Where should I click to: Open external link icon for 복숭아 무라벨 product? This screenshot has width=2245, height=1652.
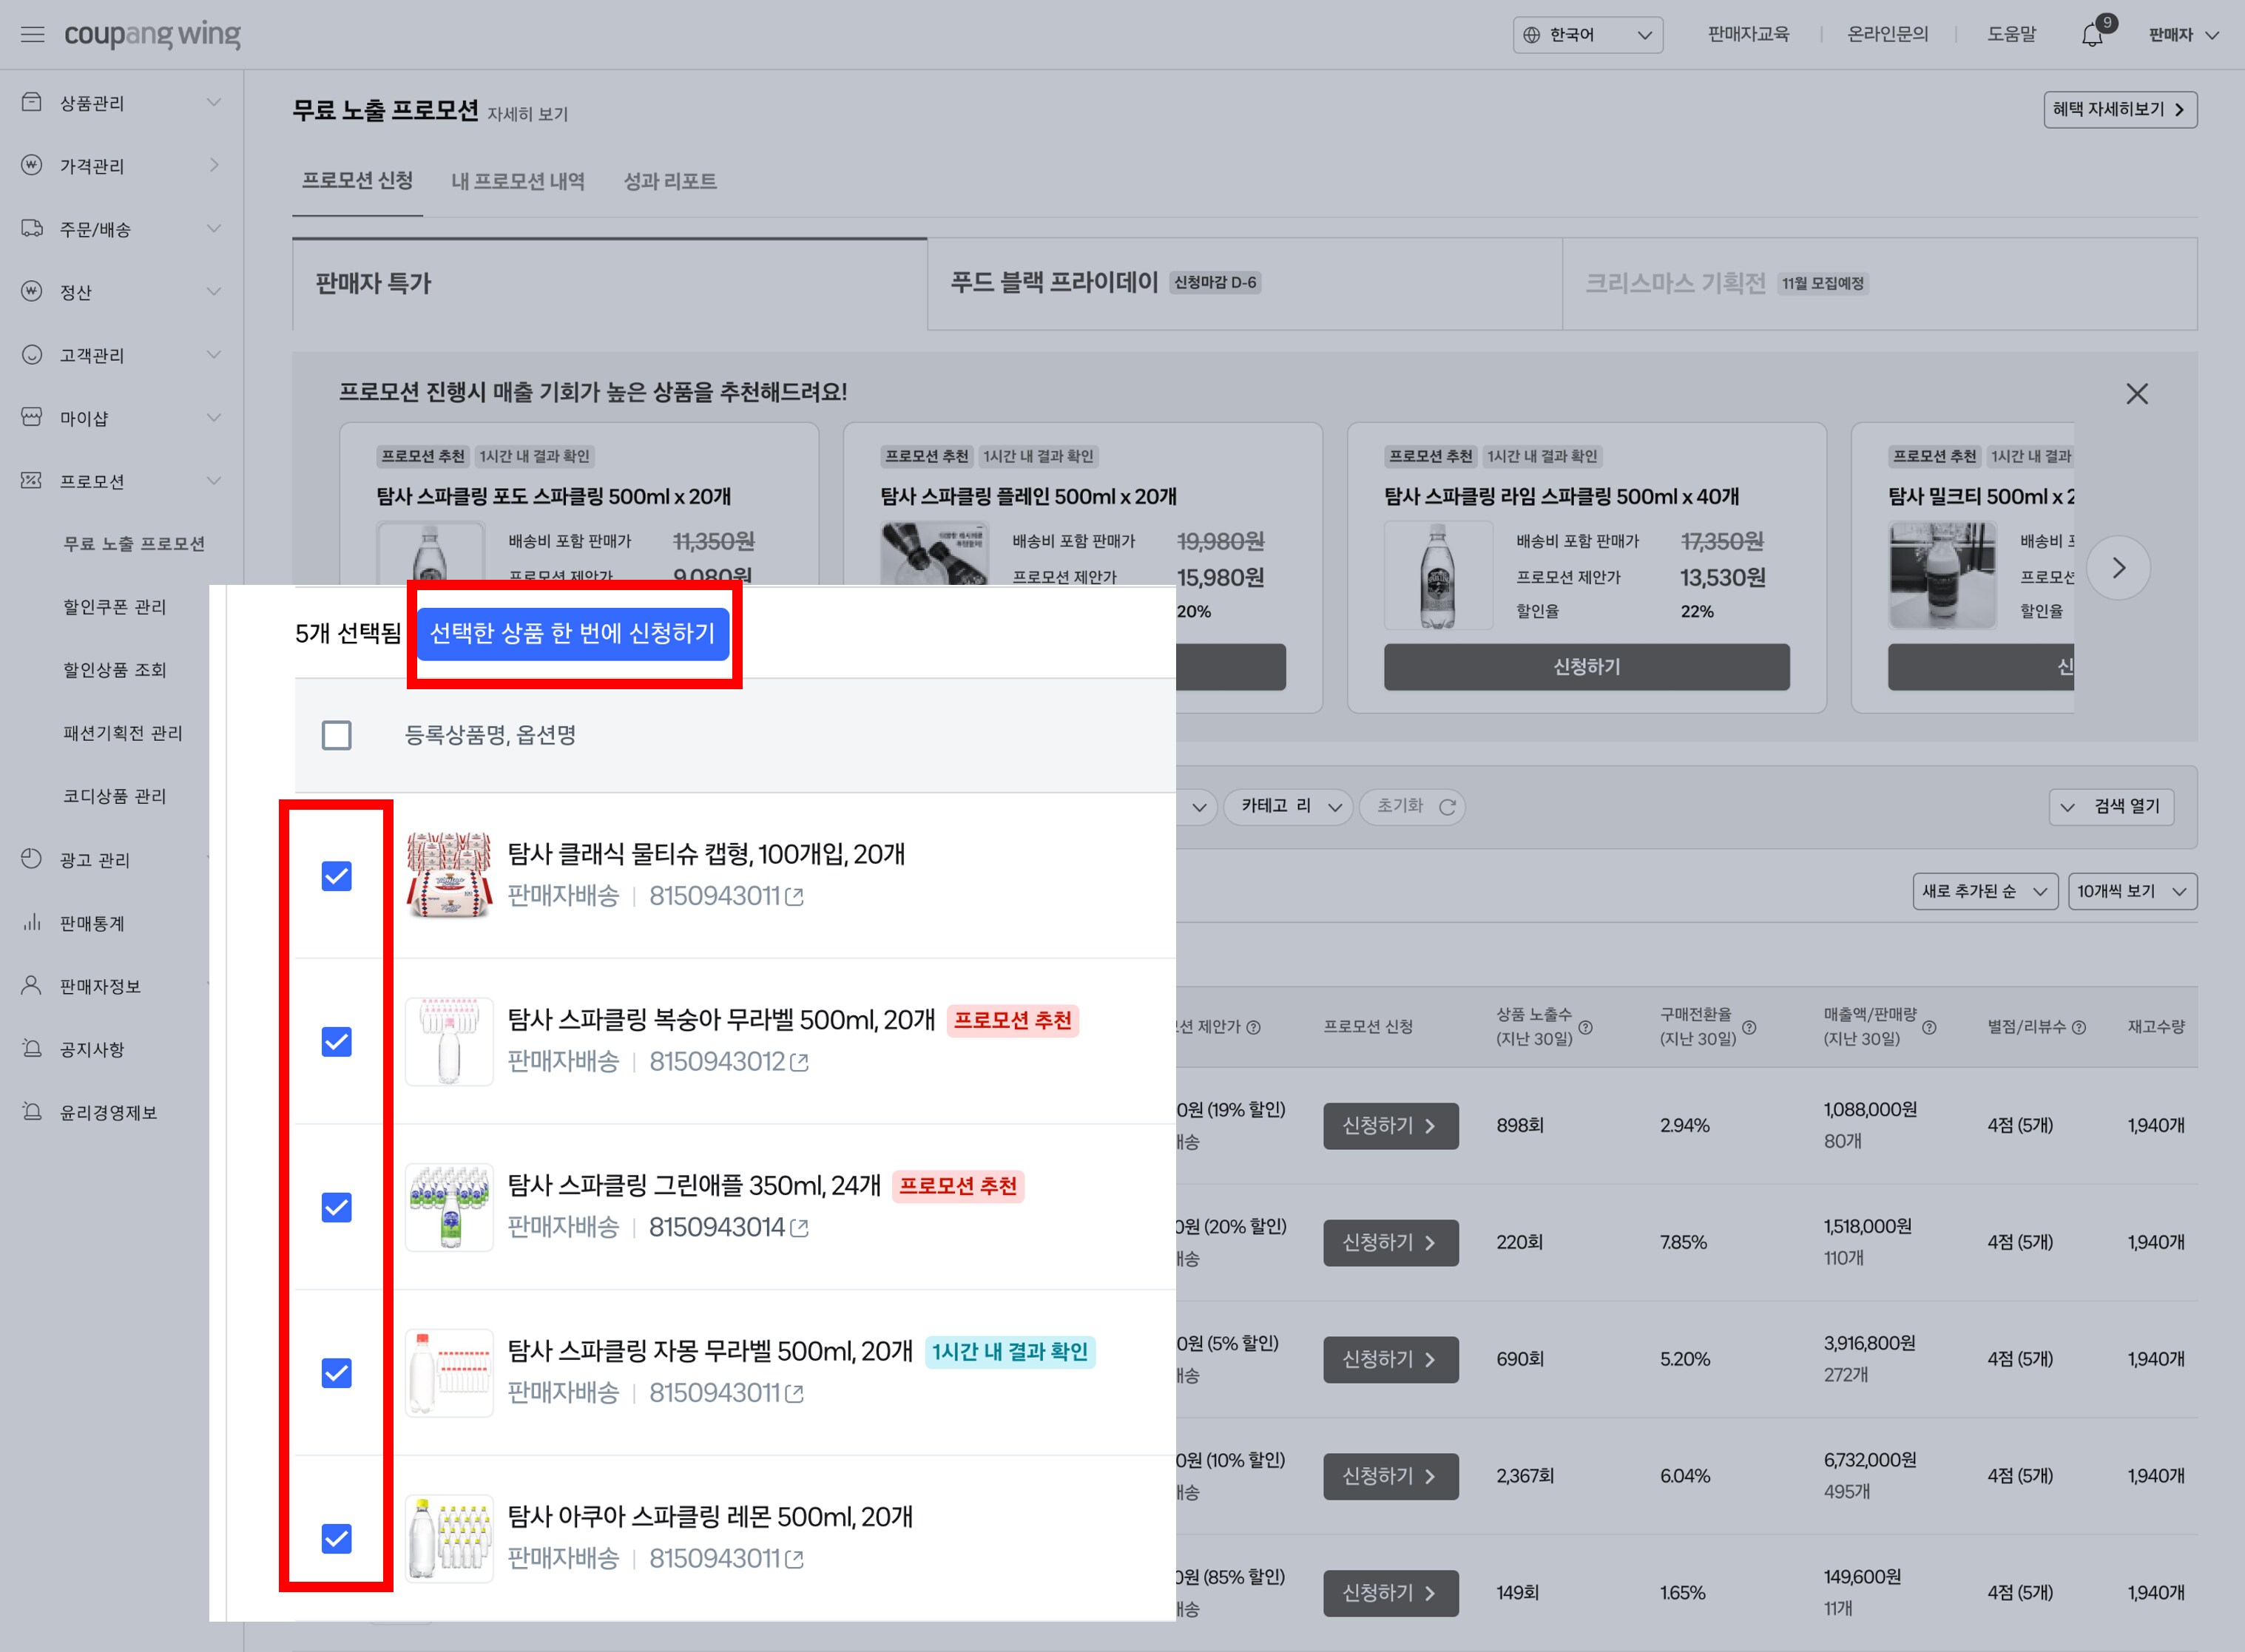tap(799, 1062)
